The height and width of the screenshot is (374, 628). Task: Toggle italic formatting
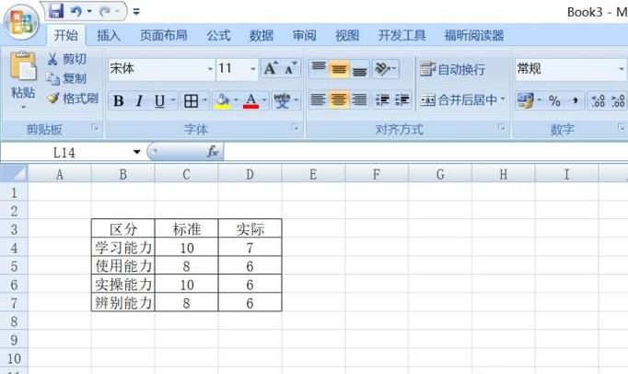138,100
